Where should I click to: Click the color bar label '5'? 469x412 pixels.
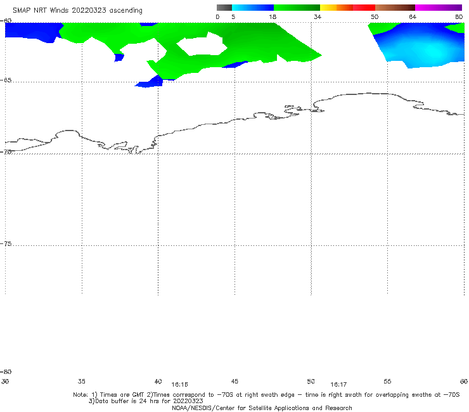[x=233, y=17]
